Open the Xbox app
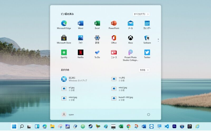Viewport: 211px width, 134px height. click(x=130, y=39)
